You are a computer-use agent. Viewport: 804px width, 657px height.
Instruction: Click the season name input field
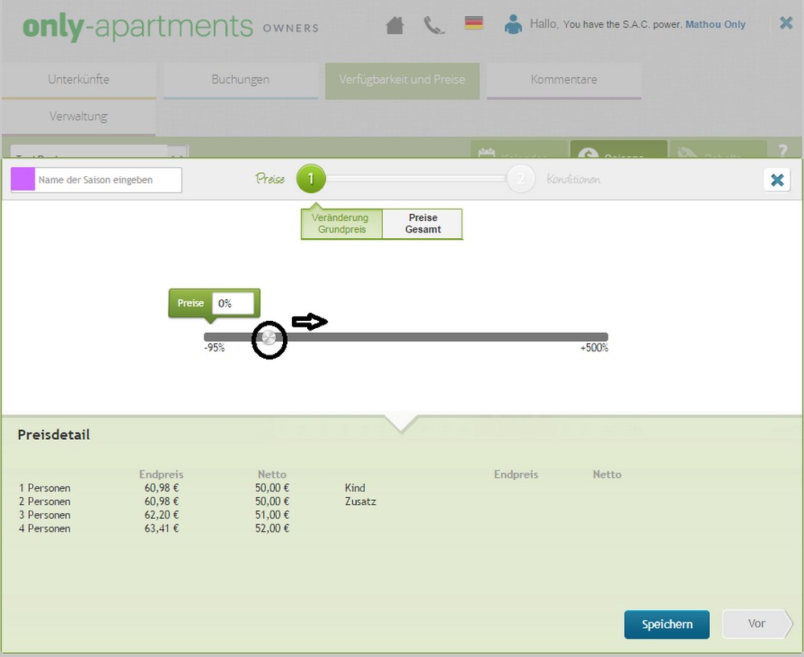(109, 180)
